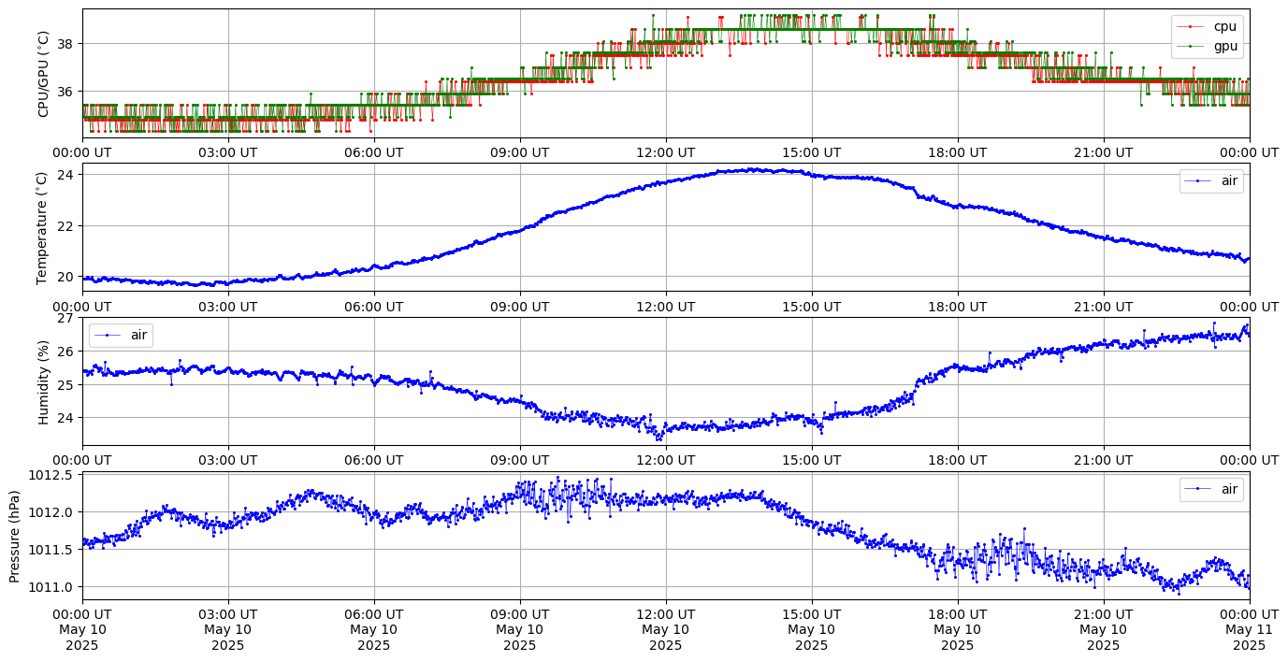
Task: Click the 1012.0 pressure tick label
Action: (x=53, y=512)
